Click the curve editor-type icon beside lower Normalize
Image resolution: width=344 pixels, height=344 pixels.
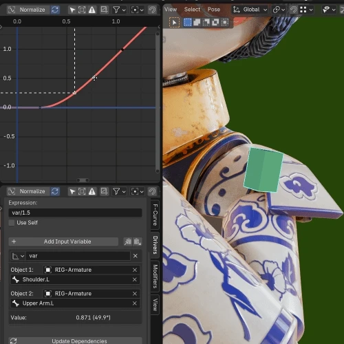(x=12, y=191)
